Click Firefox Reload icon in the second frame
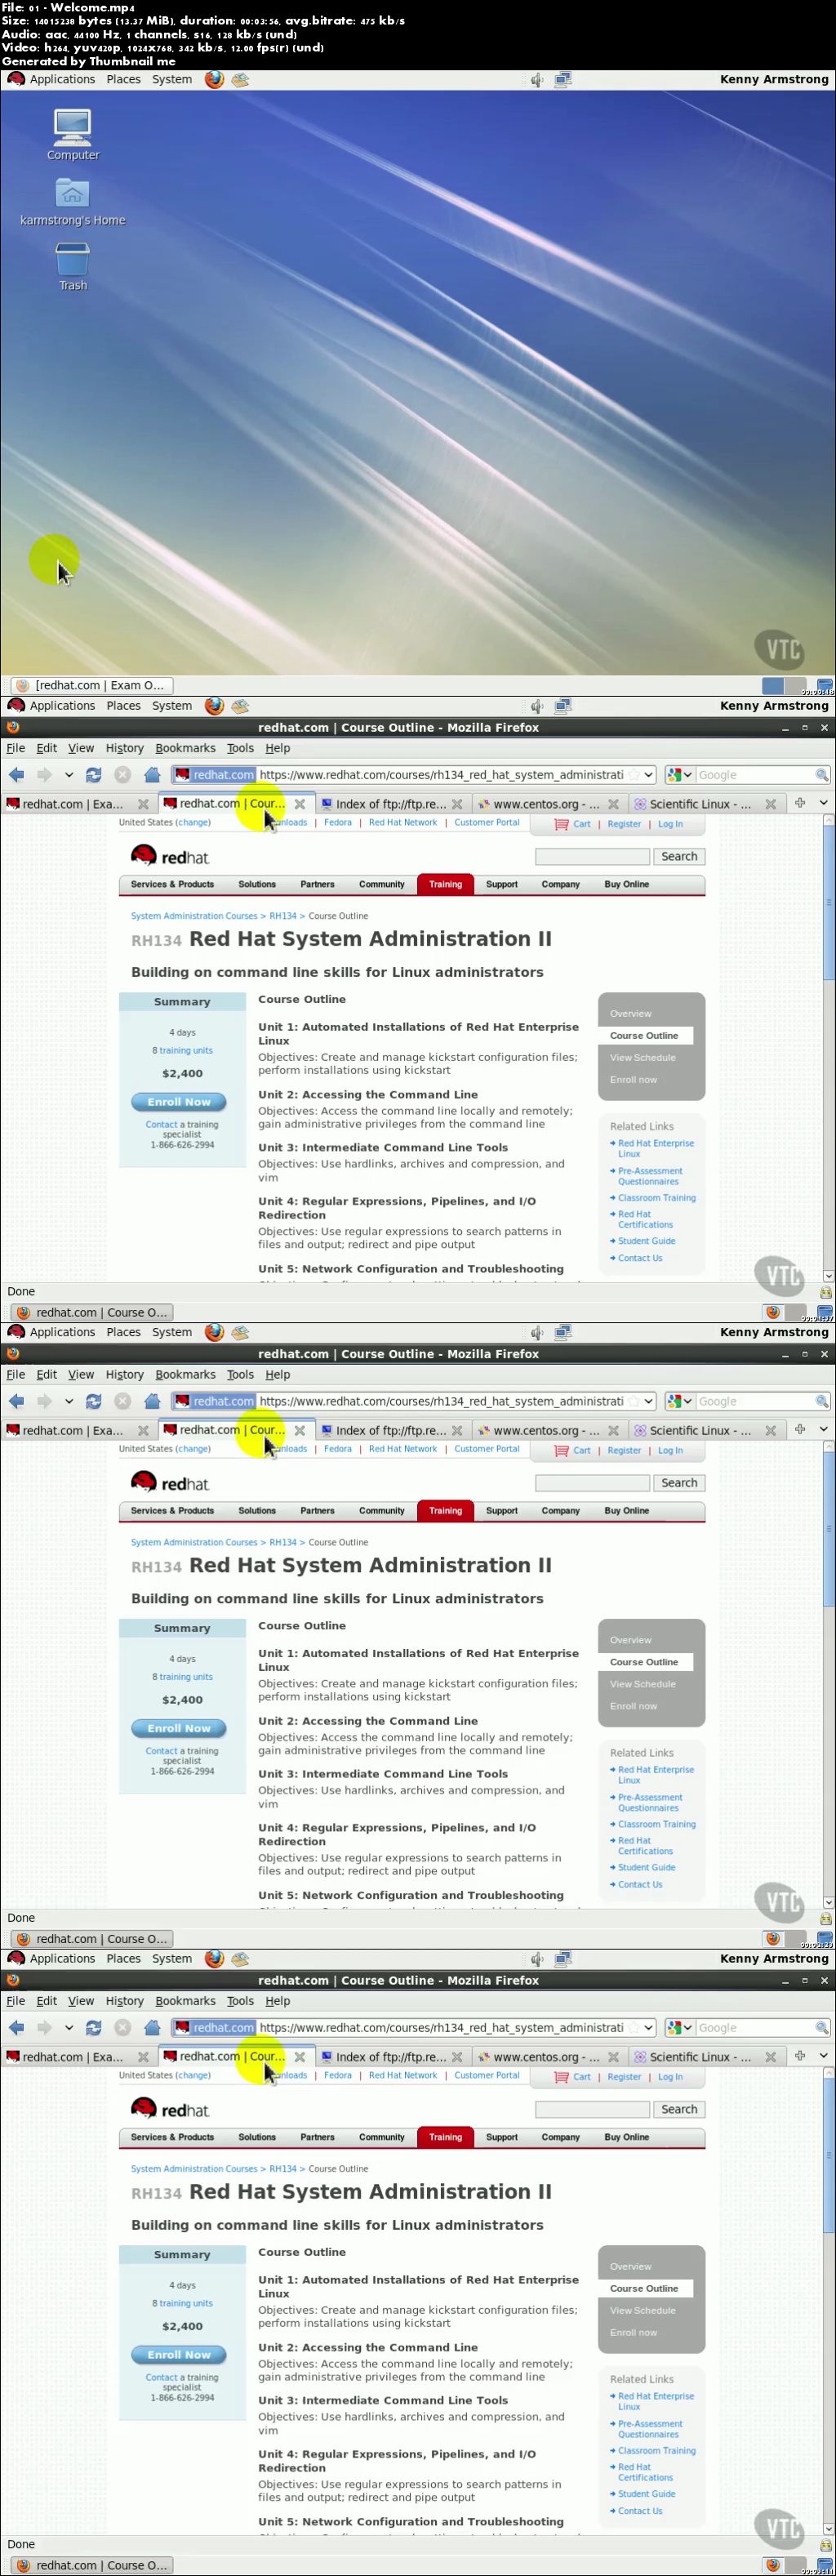The image size is (836, 2576). pyautogui.click(x=94, y=774)
